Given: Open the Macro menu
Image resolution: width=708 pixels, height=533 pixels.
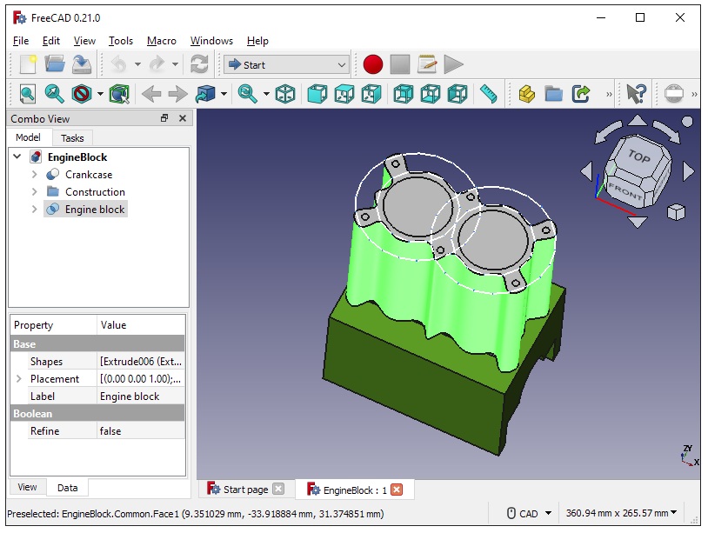Looking at the screenshot, I should (x=161, y=41).
